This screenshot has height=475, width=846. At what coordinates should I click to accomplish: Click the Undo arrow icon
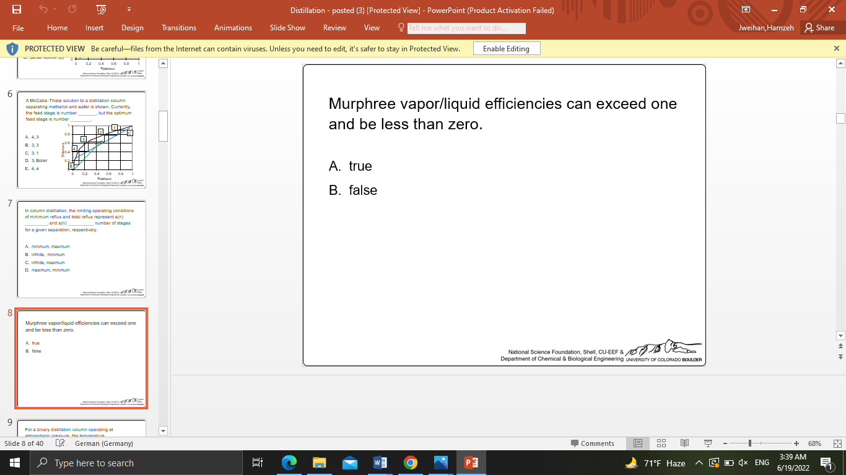pyautogui.click(x=43, y=9)
